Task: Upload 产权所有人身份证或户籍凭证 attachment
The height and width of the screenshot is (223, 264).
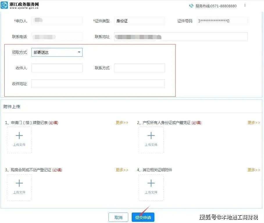Action: pos(151,140)
